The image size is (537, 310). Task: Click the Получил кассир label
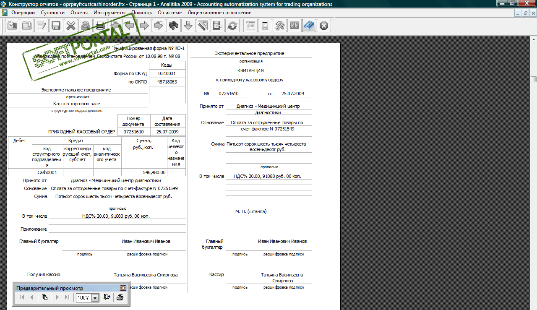click(44, 274)
